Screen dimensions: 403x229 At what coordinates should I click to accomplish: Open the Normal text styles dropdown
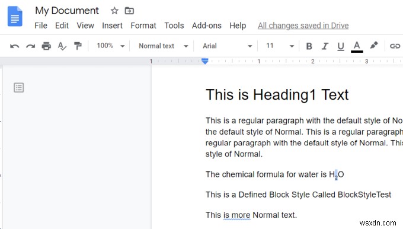pos(164,46)
